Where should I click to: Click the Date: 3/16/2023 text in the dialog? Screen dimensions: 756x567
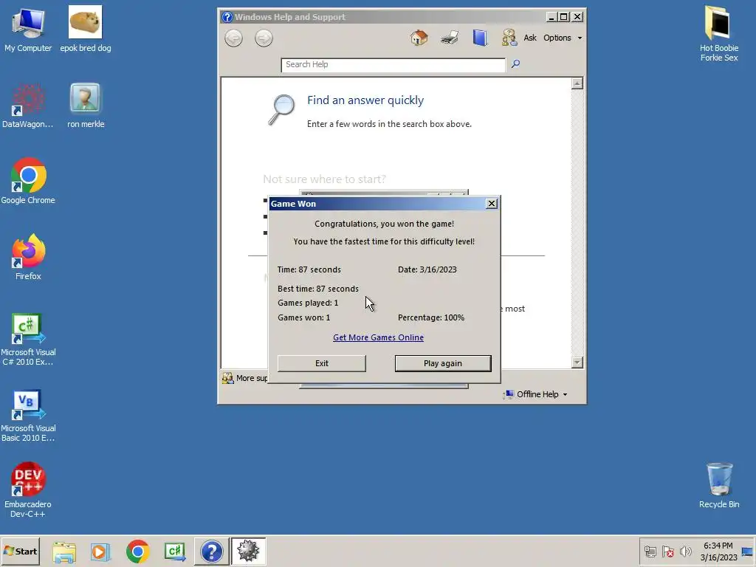pyautogui.click(x=427, y=269)
